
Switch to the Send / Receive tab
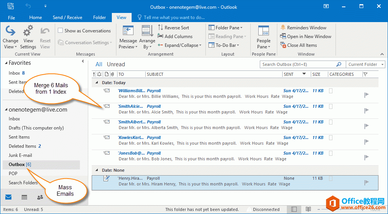(67, 18)
